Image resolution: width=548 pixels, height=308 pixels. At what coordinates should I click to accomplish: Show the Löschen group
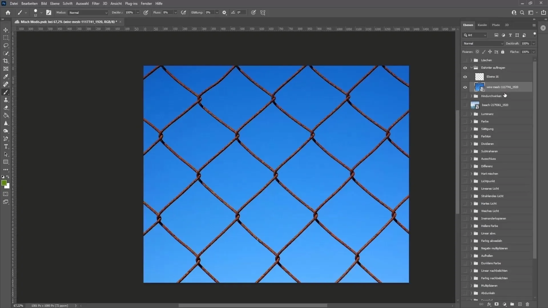point(465,60)
